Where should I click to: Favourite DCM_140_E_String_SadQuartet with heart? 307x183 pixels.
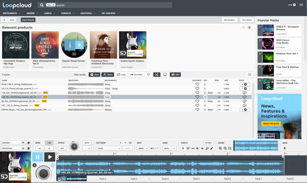click(197, 84)
